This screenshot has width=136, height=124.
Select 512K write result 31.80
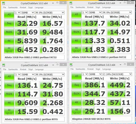point(52,94)
